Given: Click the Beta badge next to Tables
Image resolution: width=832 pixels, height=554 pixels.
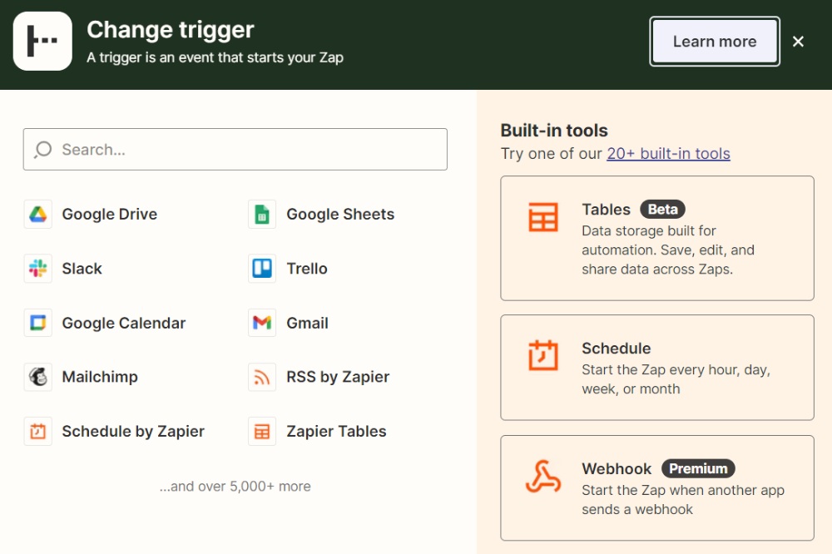Looking at the screenshot, I should (663, 209).
